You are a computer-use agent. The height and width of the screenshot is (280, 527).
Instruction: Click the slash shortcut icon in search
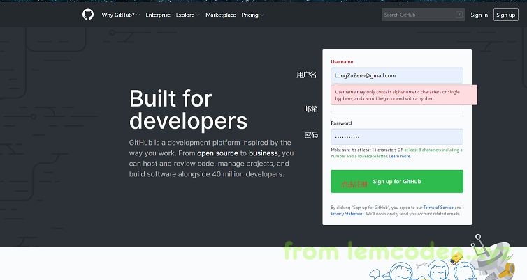tap(459, 15)
